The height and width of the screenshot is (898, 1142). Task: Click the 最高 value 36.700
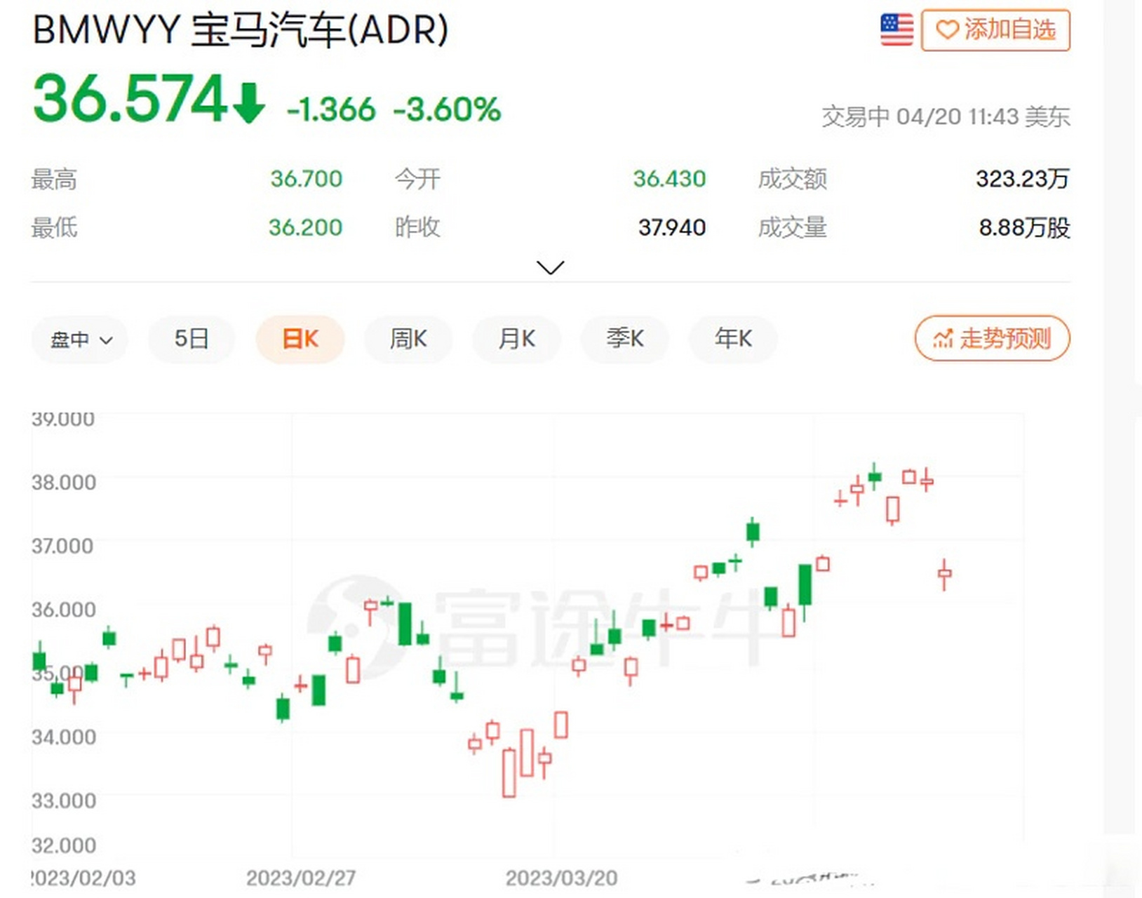307,179
